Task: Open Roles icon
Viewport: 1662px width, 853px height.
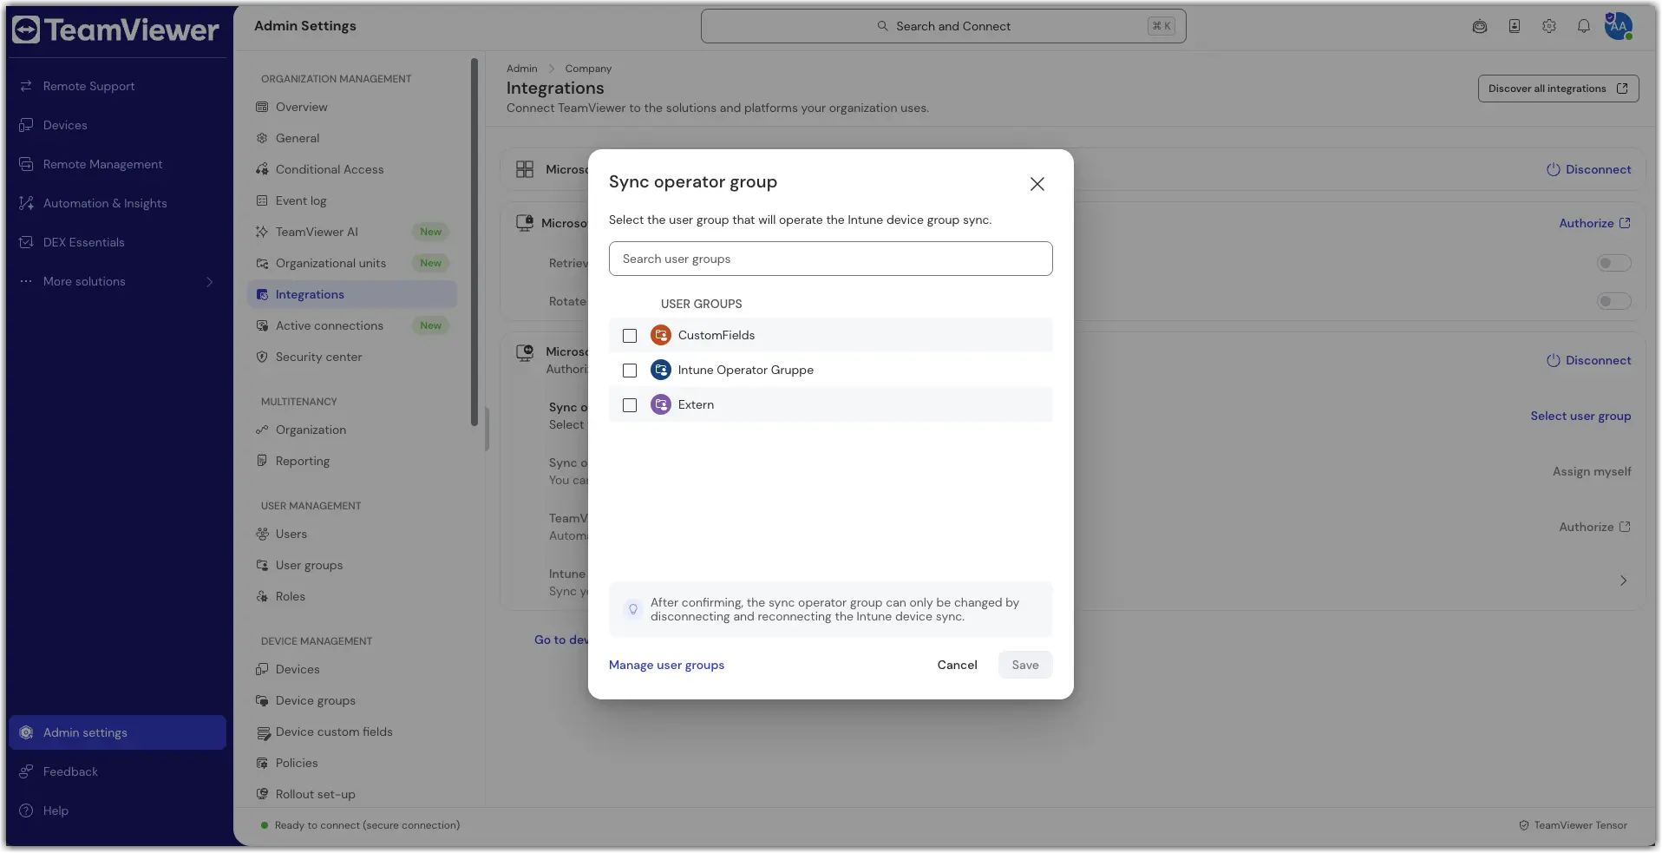Action: [x=262, y=596]
